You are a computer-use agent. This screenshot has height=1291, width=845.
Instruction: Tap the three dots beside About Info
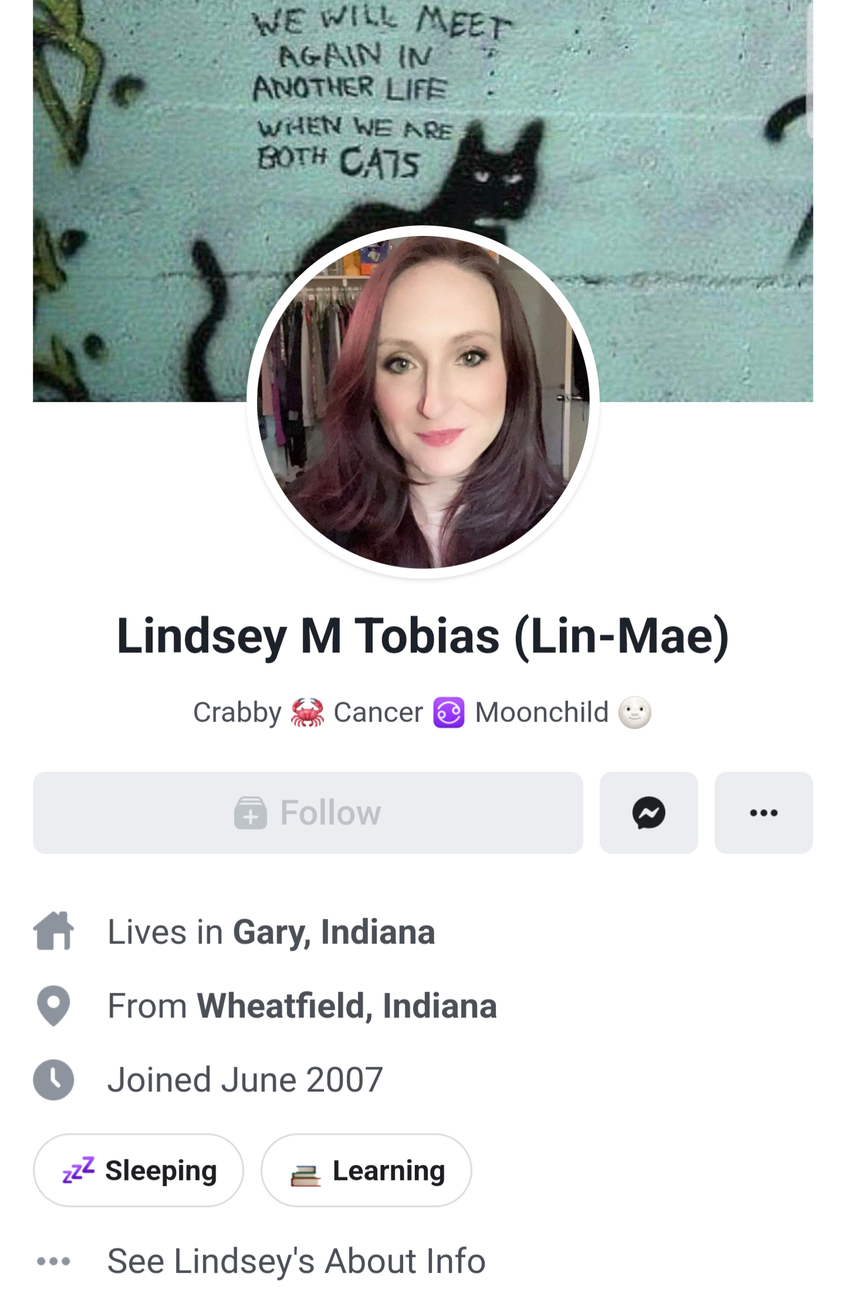(x=53, y=1261)
